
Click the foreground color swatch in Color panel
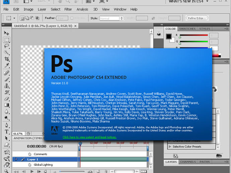coord(168,36)
